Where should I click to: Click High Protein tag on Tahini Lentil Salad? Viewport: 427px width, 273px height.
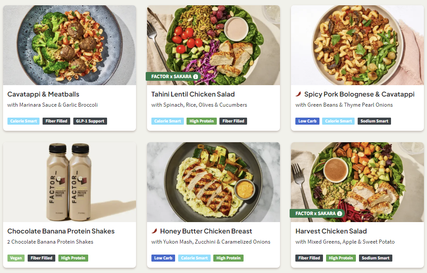pyautogui.click(x=201, y=121)
